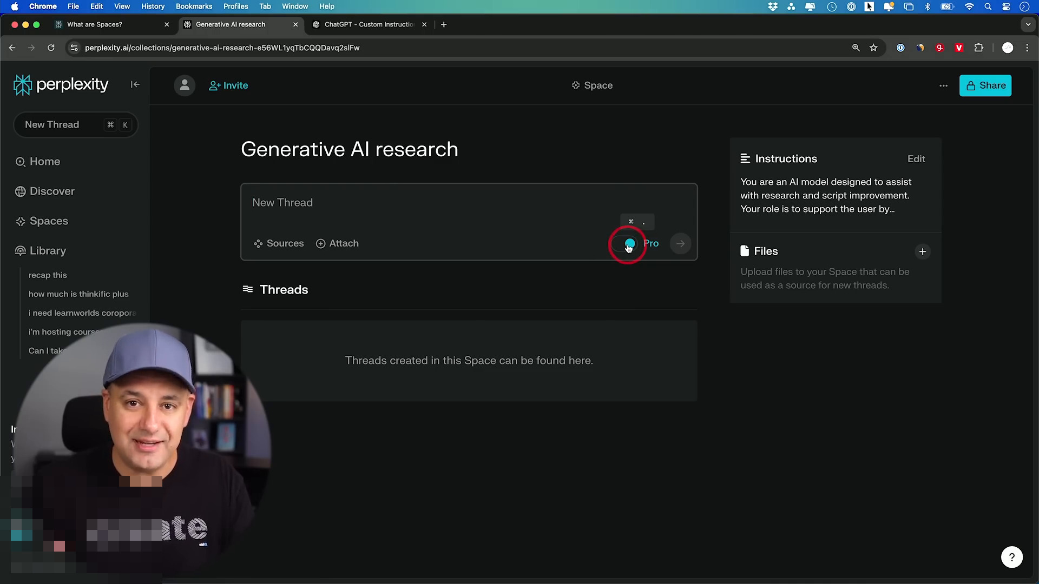Open the Wi-Fi status menu

(969, 6)
